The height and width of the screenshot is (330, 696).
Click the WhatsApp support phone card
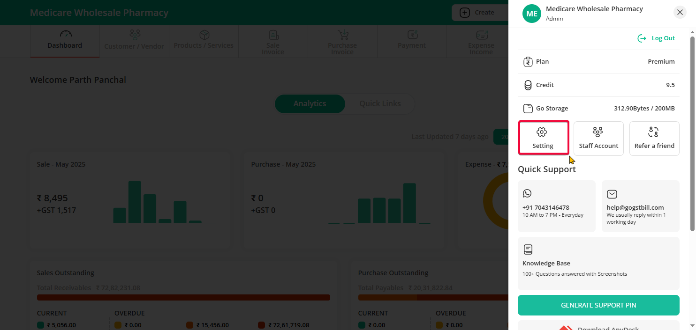click(556, 206)
